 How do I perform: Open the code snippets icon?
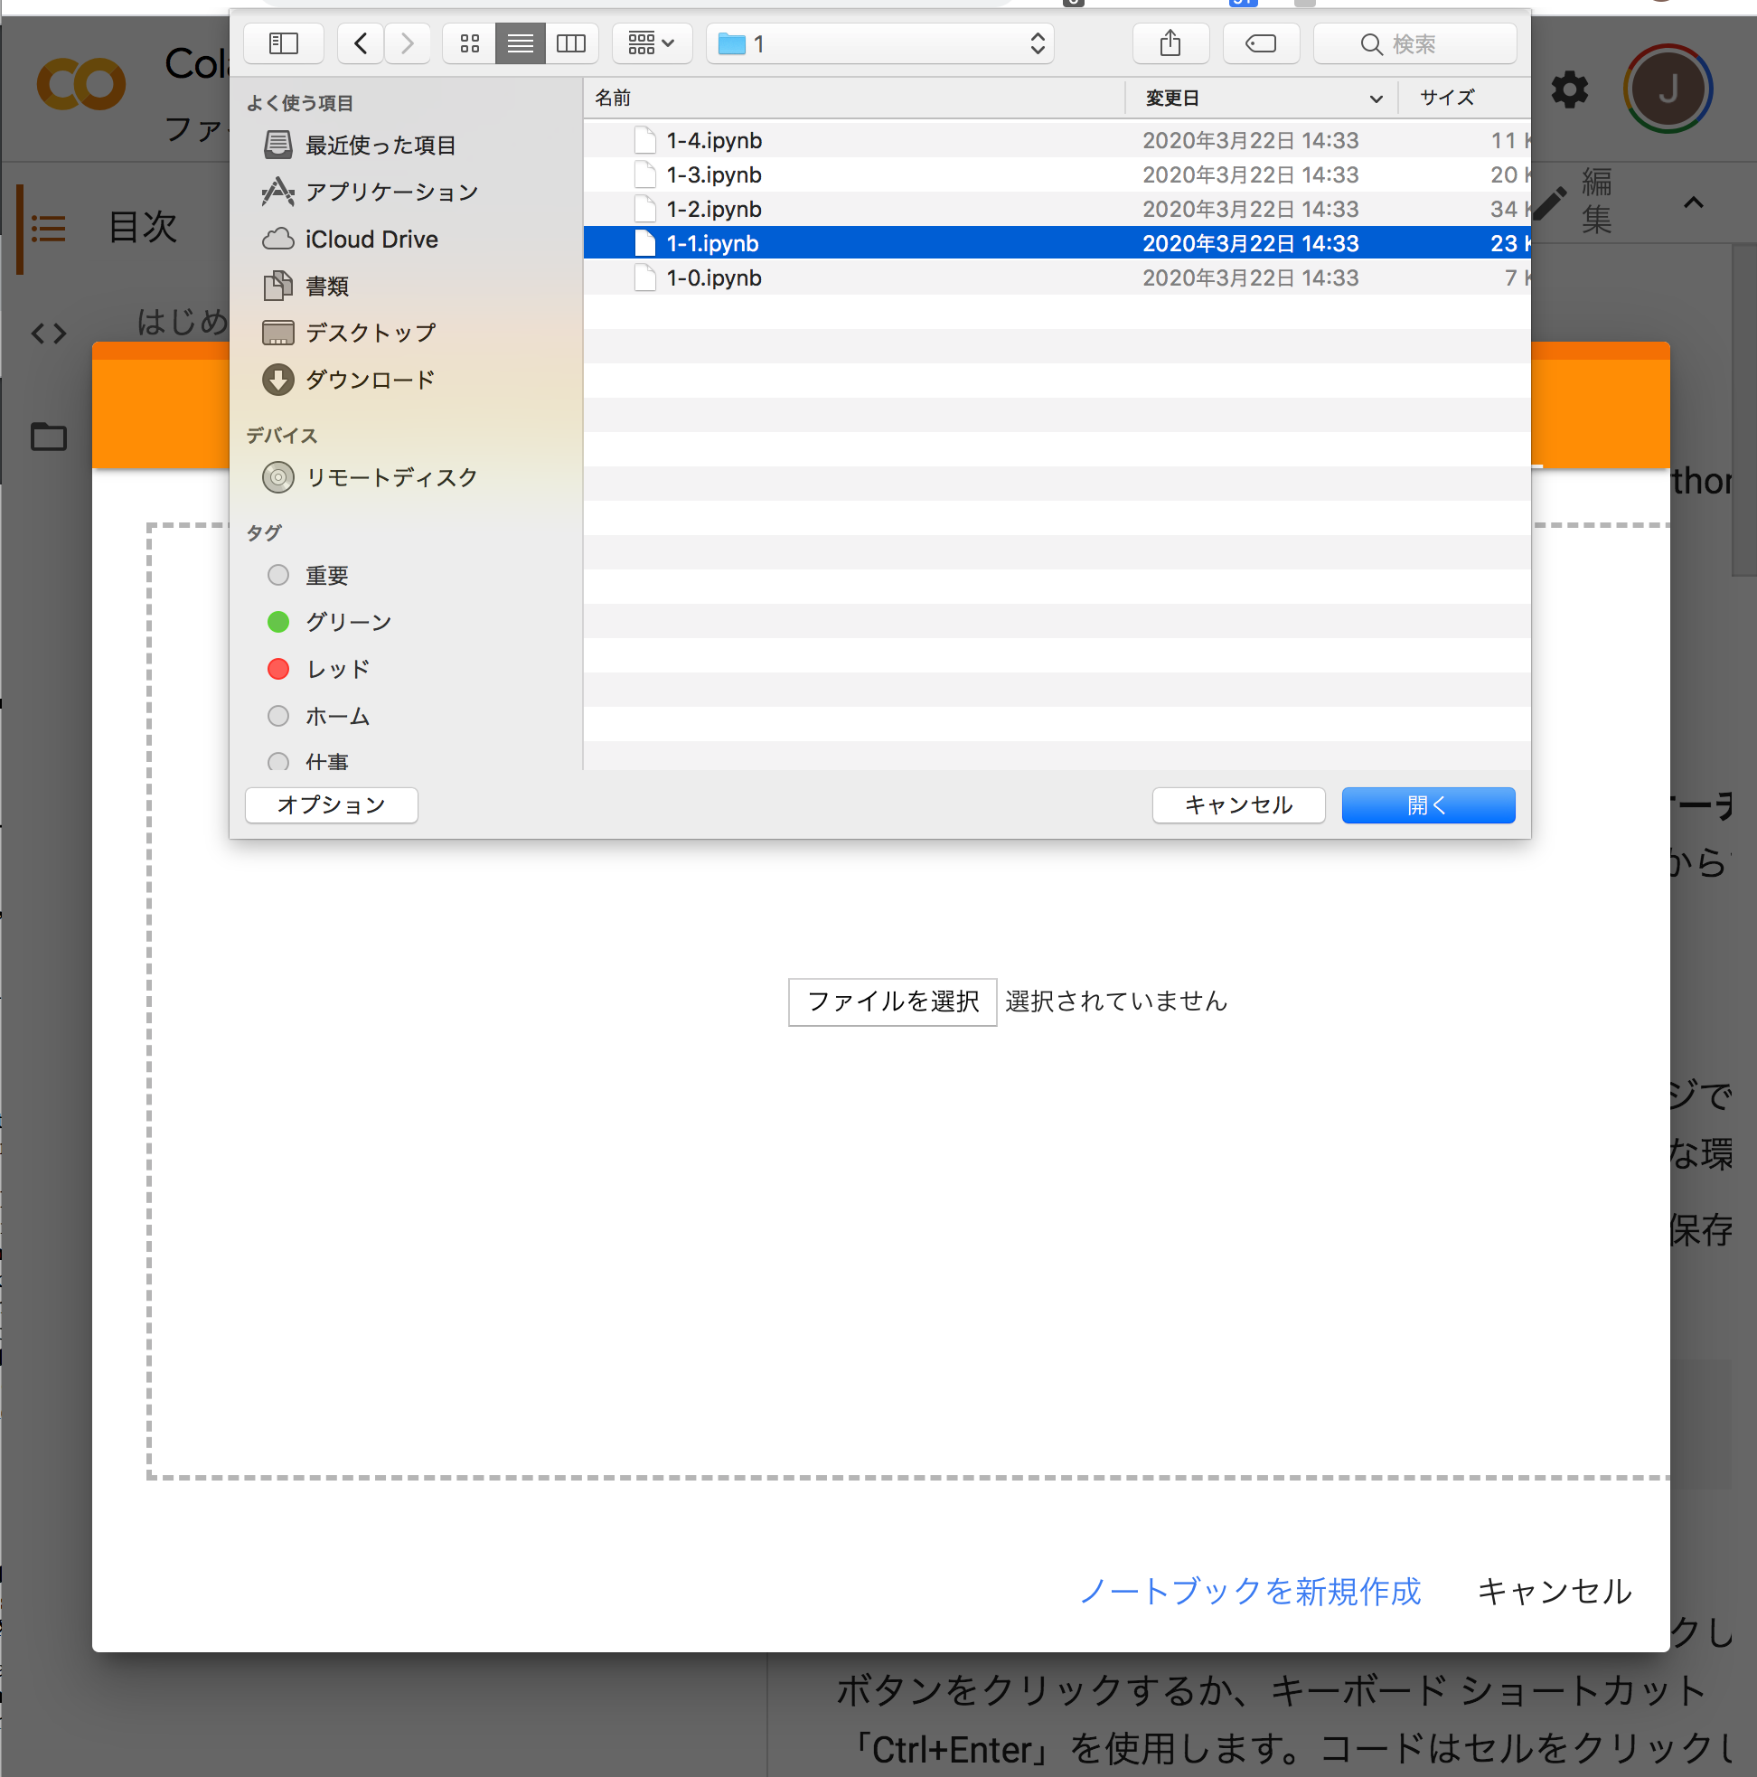49,333
